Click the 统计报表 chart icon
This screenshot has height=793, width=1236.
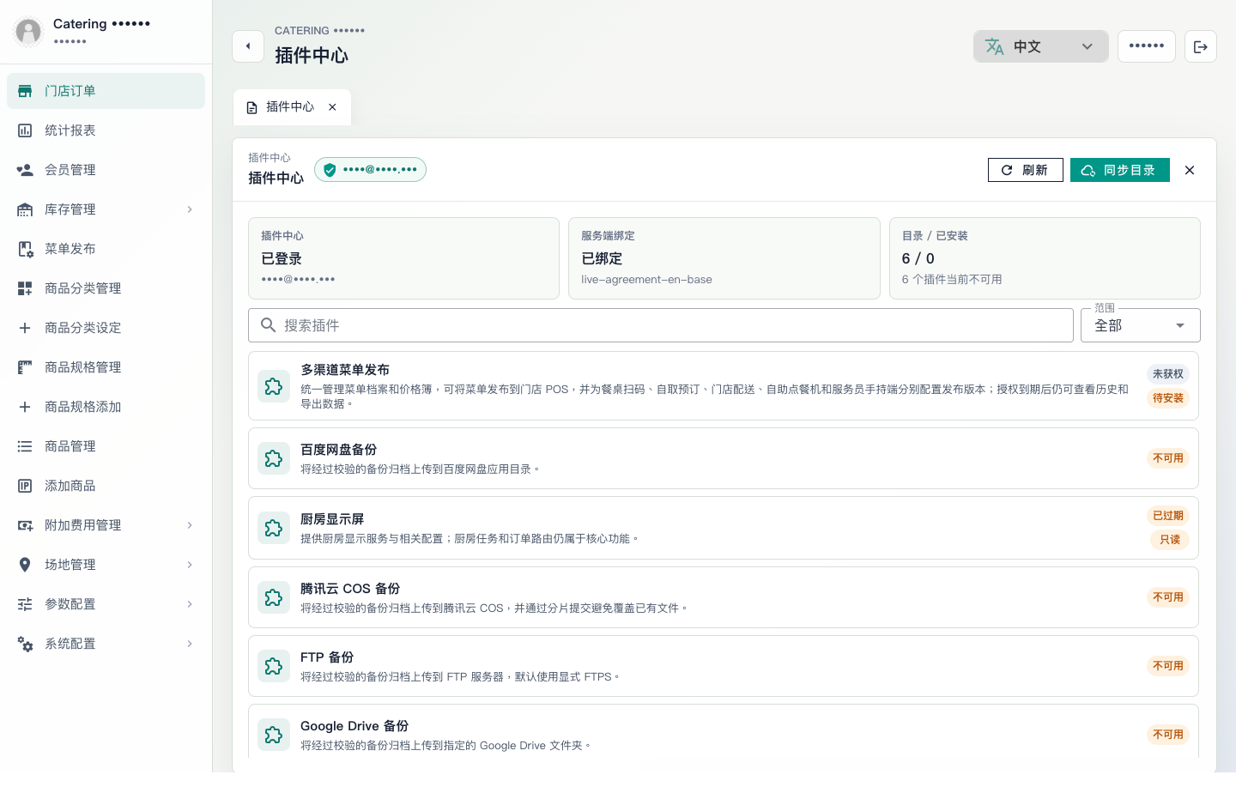(x=25, y=130)
